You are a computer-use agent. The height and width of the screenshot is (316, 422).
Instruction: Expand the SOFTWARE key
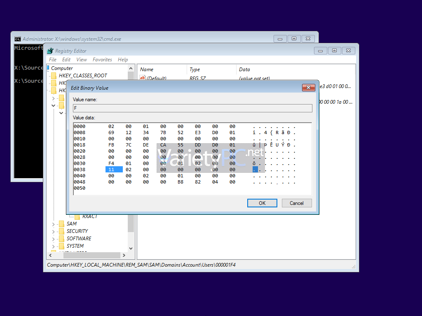[x=53, y=239]
